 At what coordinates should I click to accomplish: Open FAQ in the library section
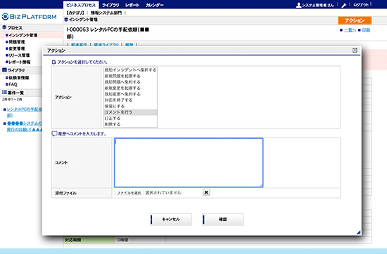click(13, 84)
